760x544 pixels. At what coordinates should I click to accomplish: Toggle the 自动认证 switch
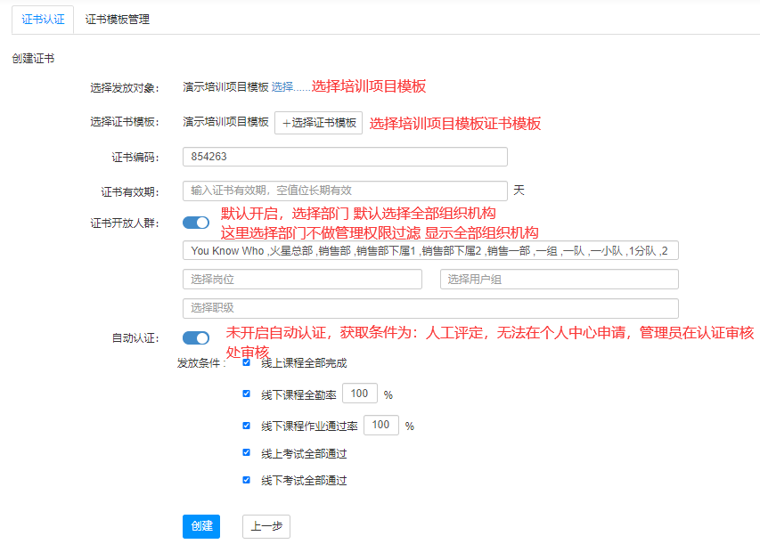pos(196,338)
